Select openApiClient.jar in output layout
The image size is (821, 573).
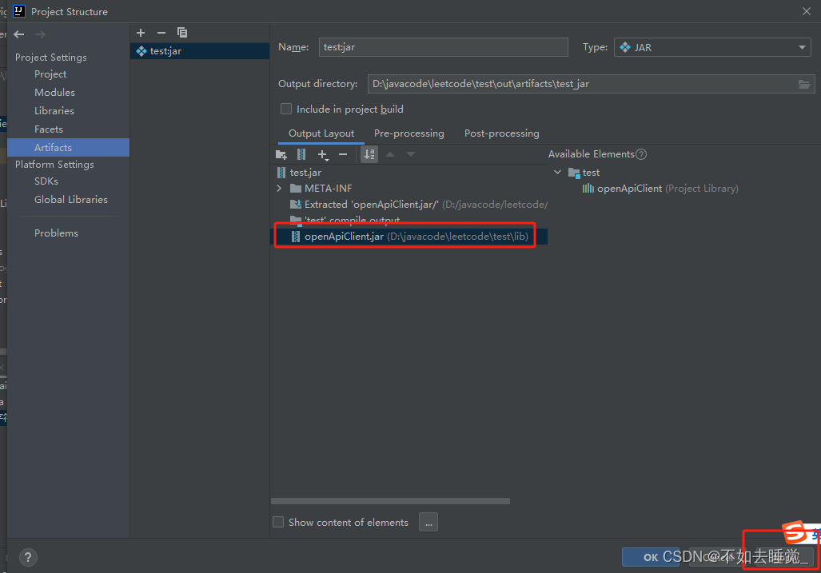pos(409,237)
